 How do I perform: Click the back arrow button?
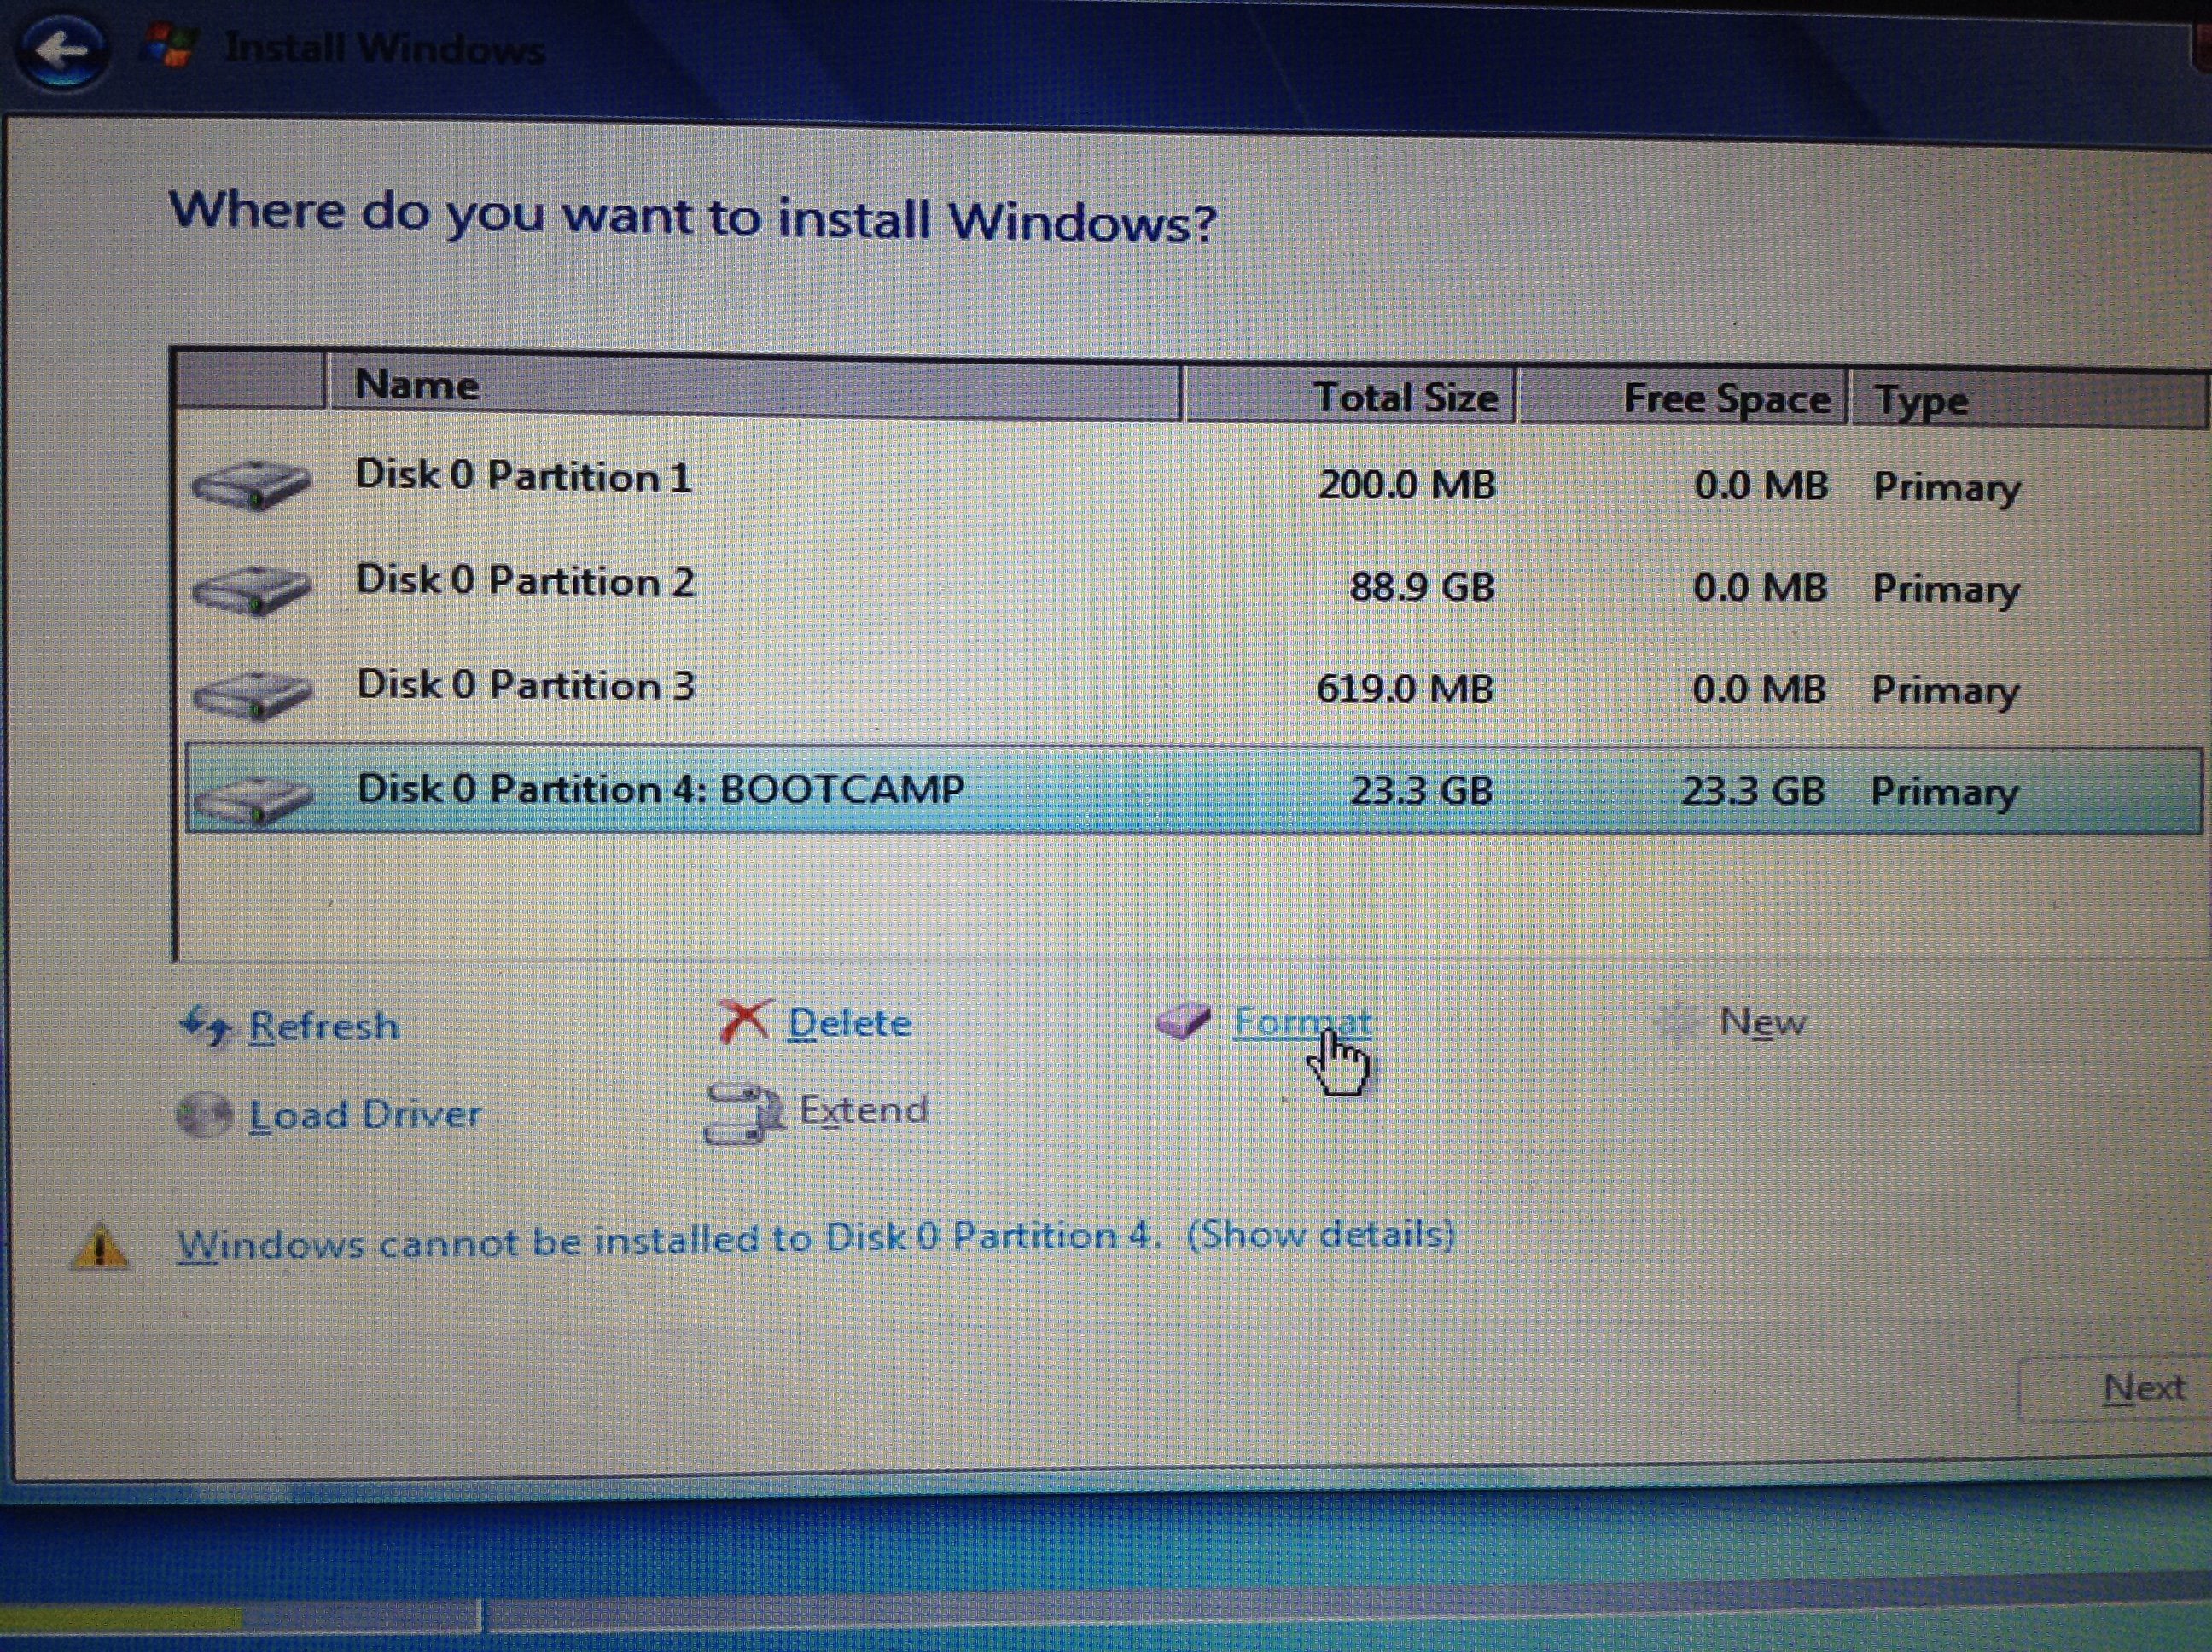click(62, 50)
